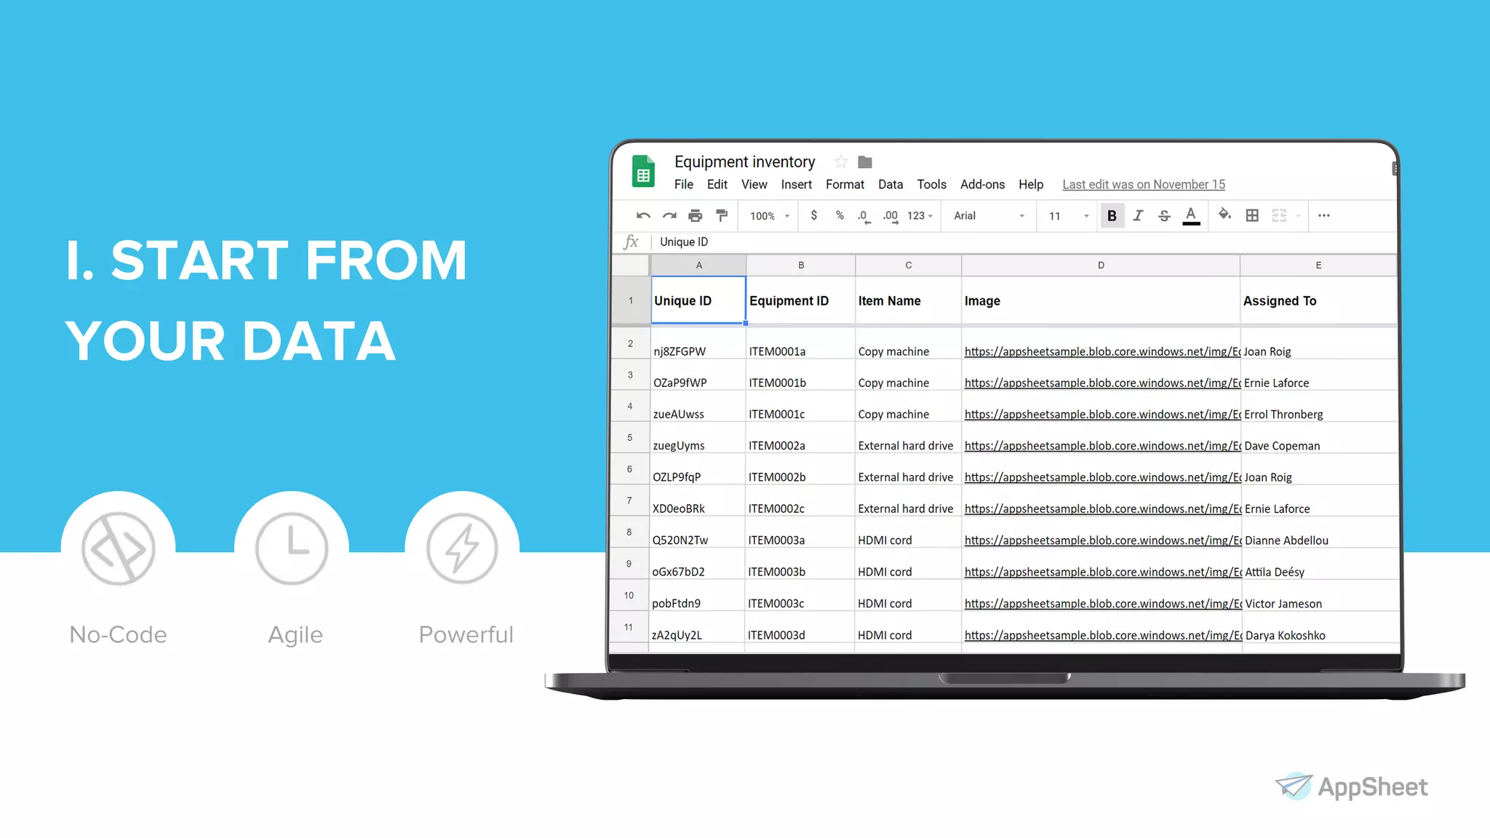Open image link in Darya Kokoshko row
Screen dimensions: 1490x838
(x=1102, y=635)
